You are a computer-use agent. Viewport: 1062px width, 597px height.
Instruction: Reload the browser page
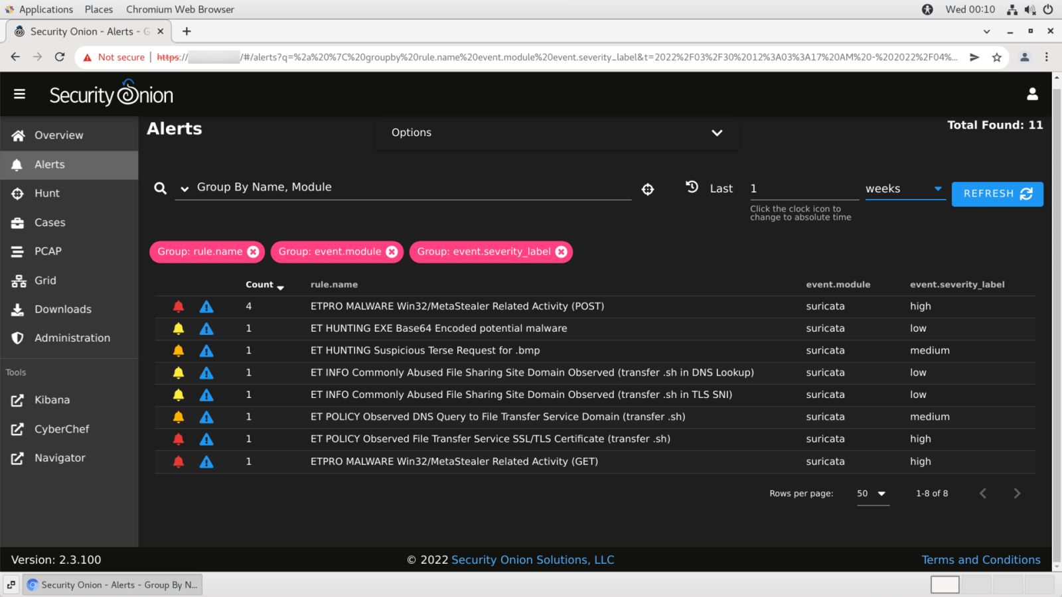[x=60, y=57]
